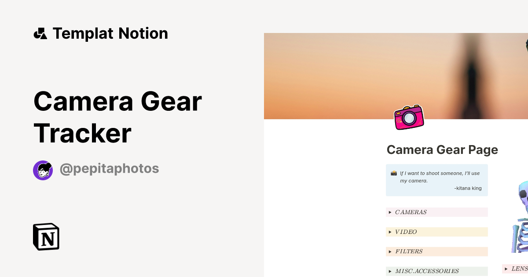This screenshot has height=277, width=528.
Task: Click the Templat Notion wordmark
Action: pos(110,33)
